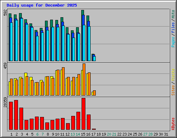Screen dimensions: 177x138
Task: Click day 17 on the x-axis
Action: pyautogui.click(x=93, y=134)
